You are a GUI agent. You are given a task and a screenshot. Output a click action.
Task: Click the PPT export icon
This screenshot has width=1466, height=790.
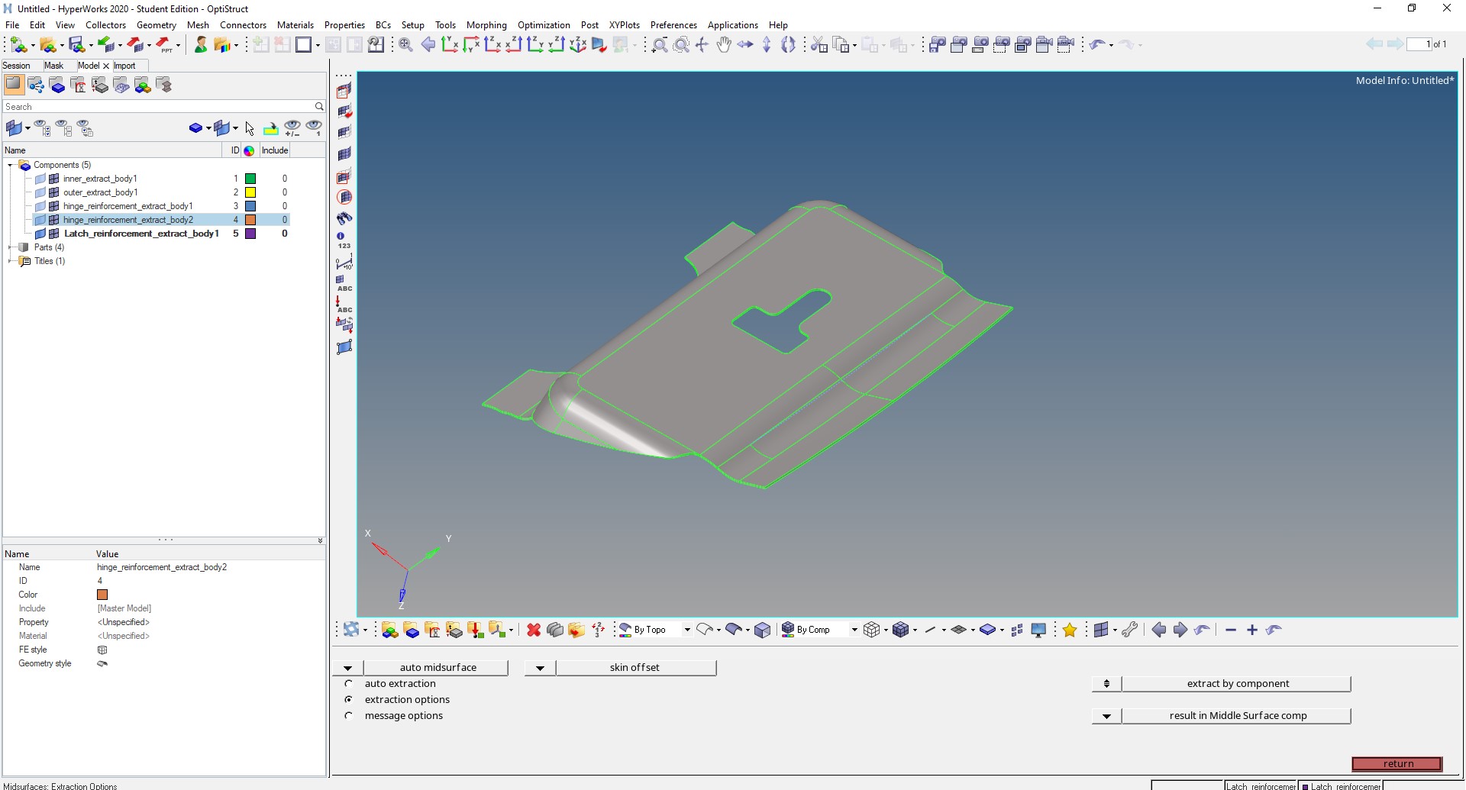pyautogui.click(x=164, y=45)
